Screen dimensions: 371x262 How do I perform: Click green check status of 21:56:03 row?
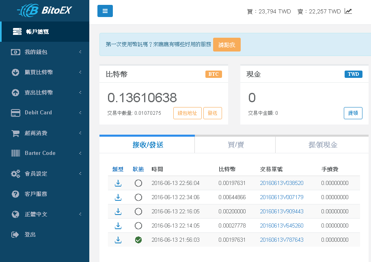138,240
